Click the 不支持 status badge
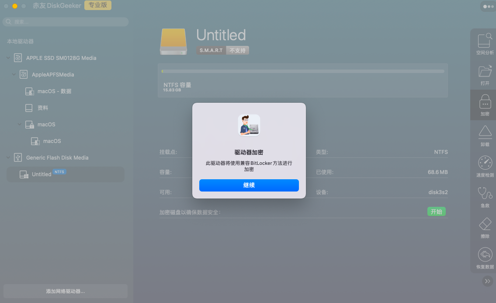Image resolution: width=496 pixels, height=303 pixels. tap(238, 50)
